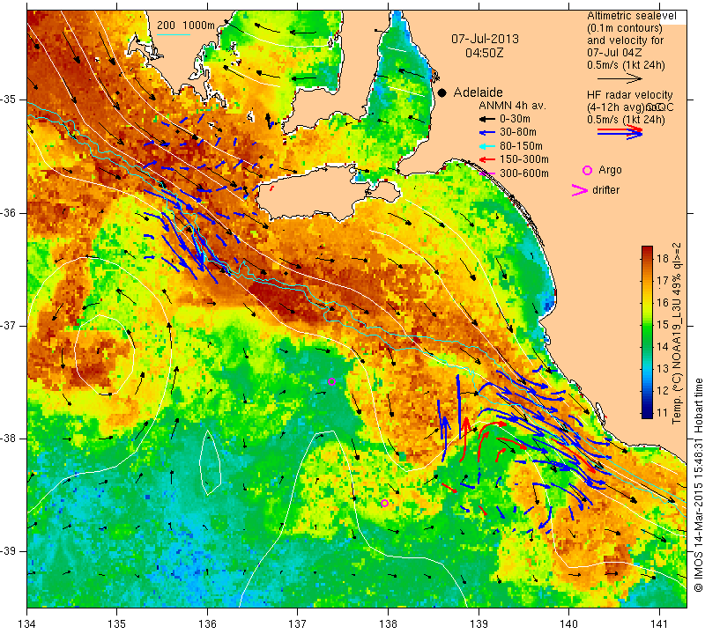Click the black arrow beside 0-30m legend entry
This screenshot has height=634, width=705.
coord(486,120)
